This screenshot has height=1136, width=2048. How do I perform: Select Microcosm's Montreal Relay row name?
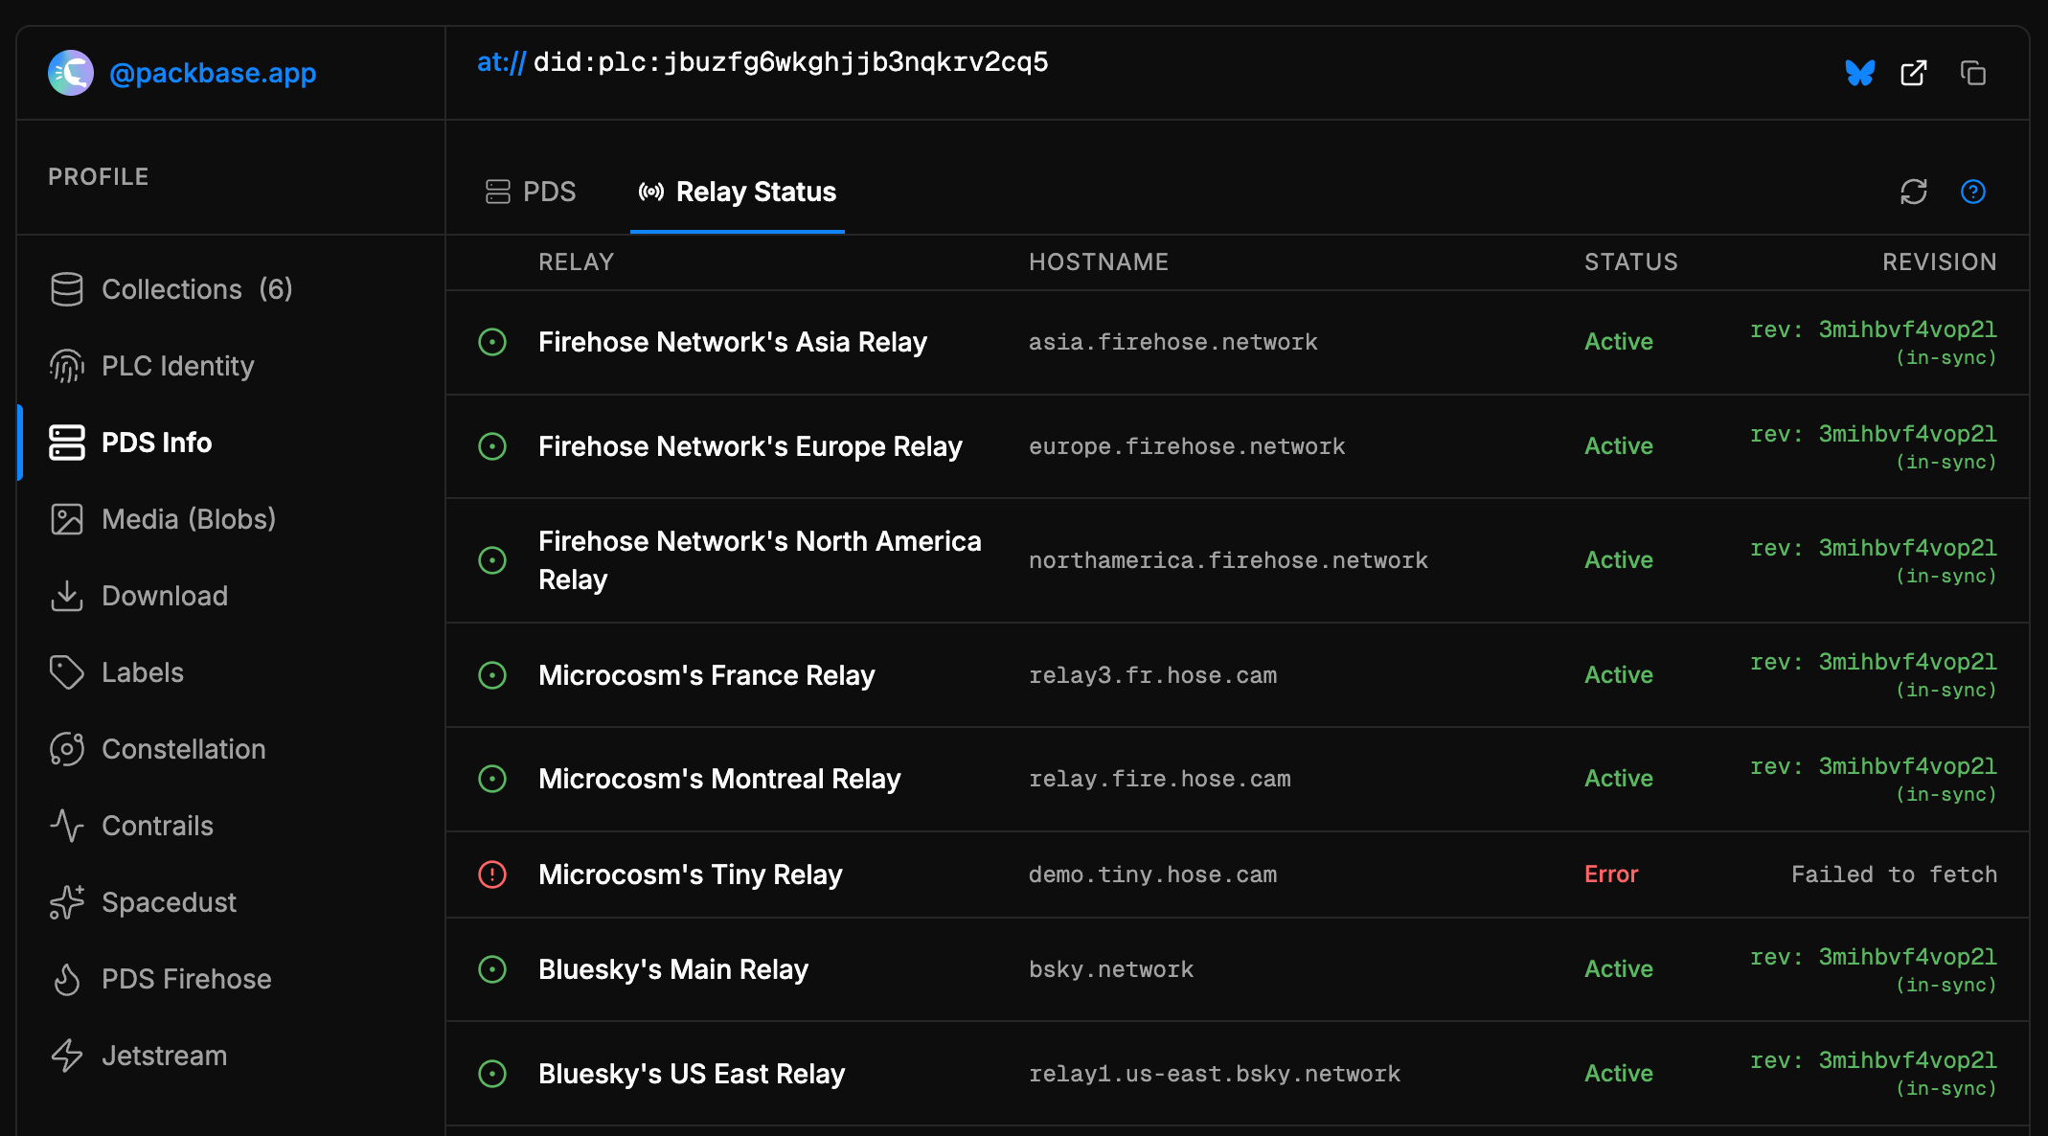coord(719,779)
